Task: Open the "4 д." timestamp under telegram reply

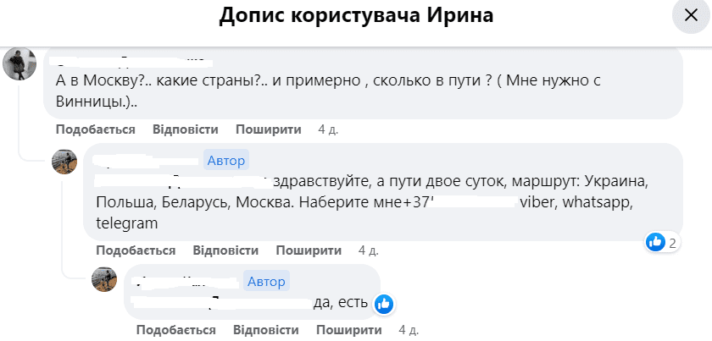Action: pos(369,250)
